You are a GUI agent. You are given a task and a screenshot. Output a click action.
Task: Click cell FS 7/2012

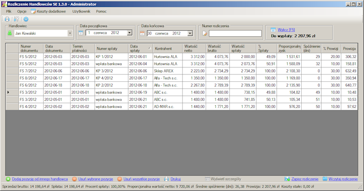click(31, 71)
